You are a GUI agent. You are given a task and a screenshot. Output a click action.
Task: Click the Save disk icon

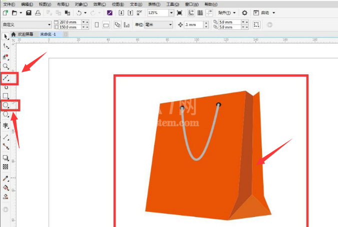(28, 13)
